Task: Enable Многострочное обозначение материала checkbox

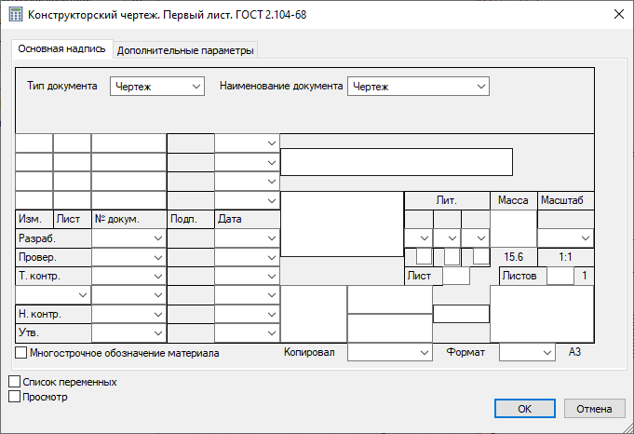Action: pyautogui.click(x=21, y=353)
